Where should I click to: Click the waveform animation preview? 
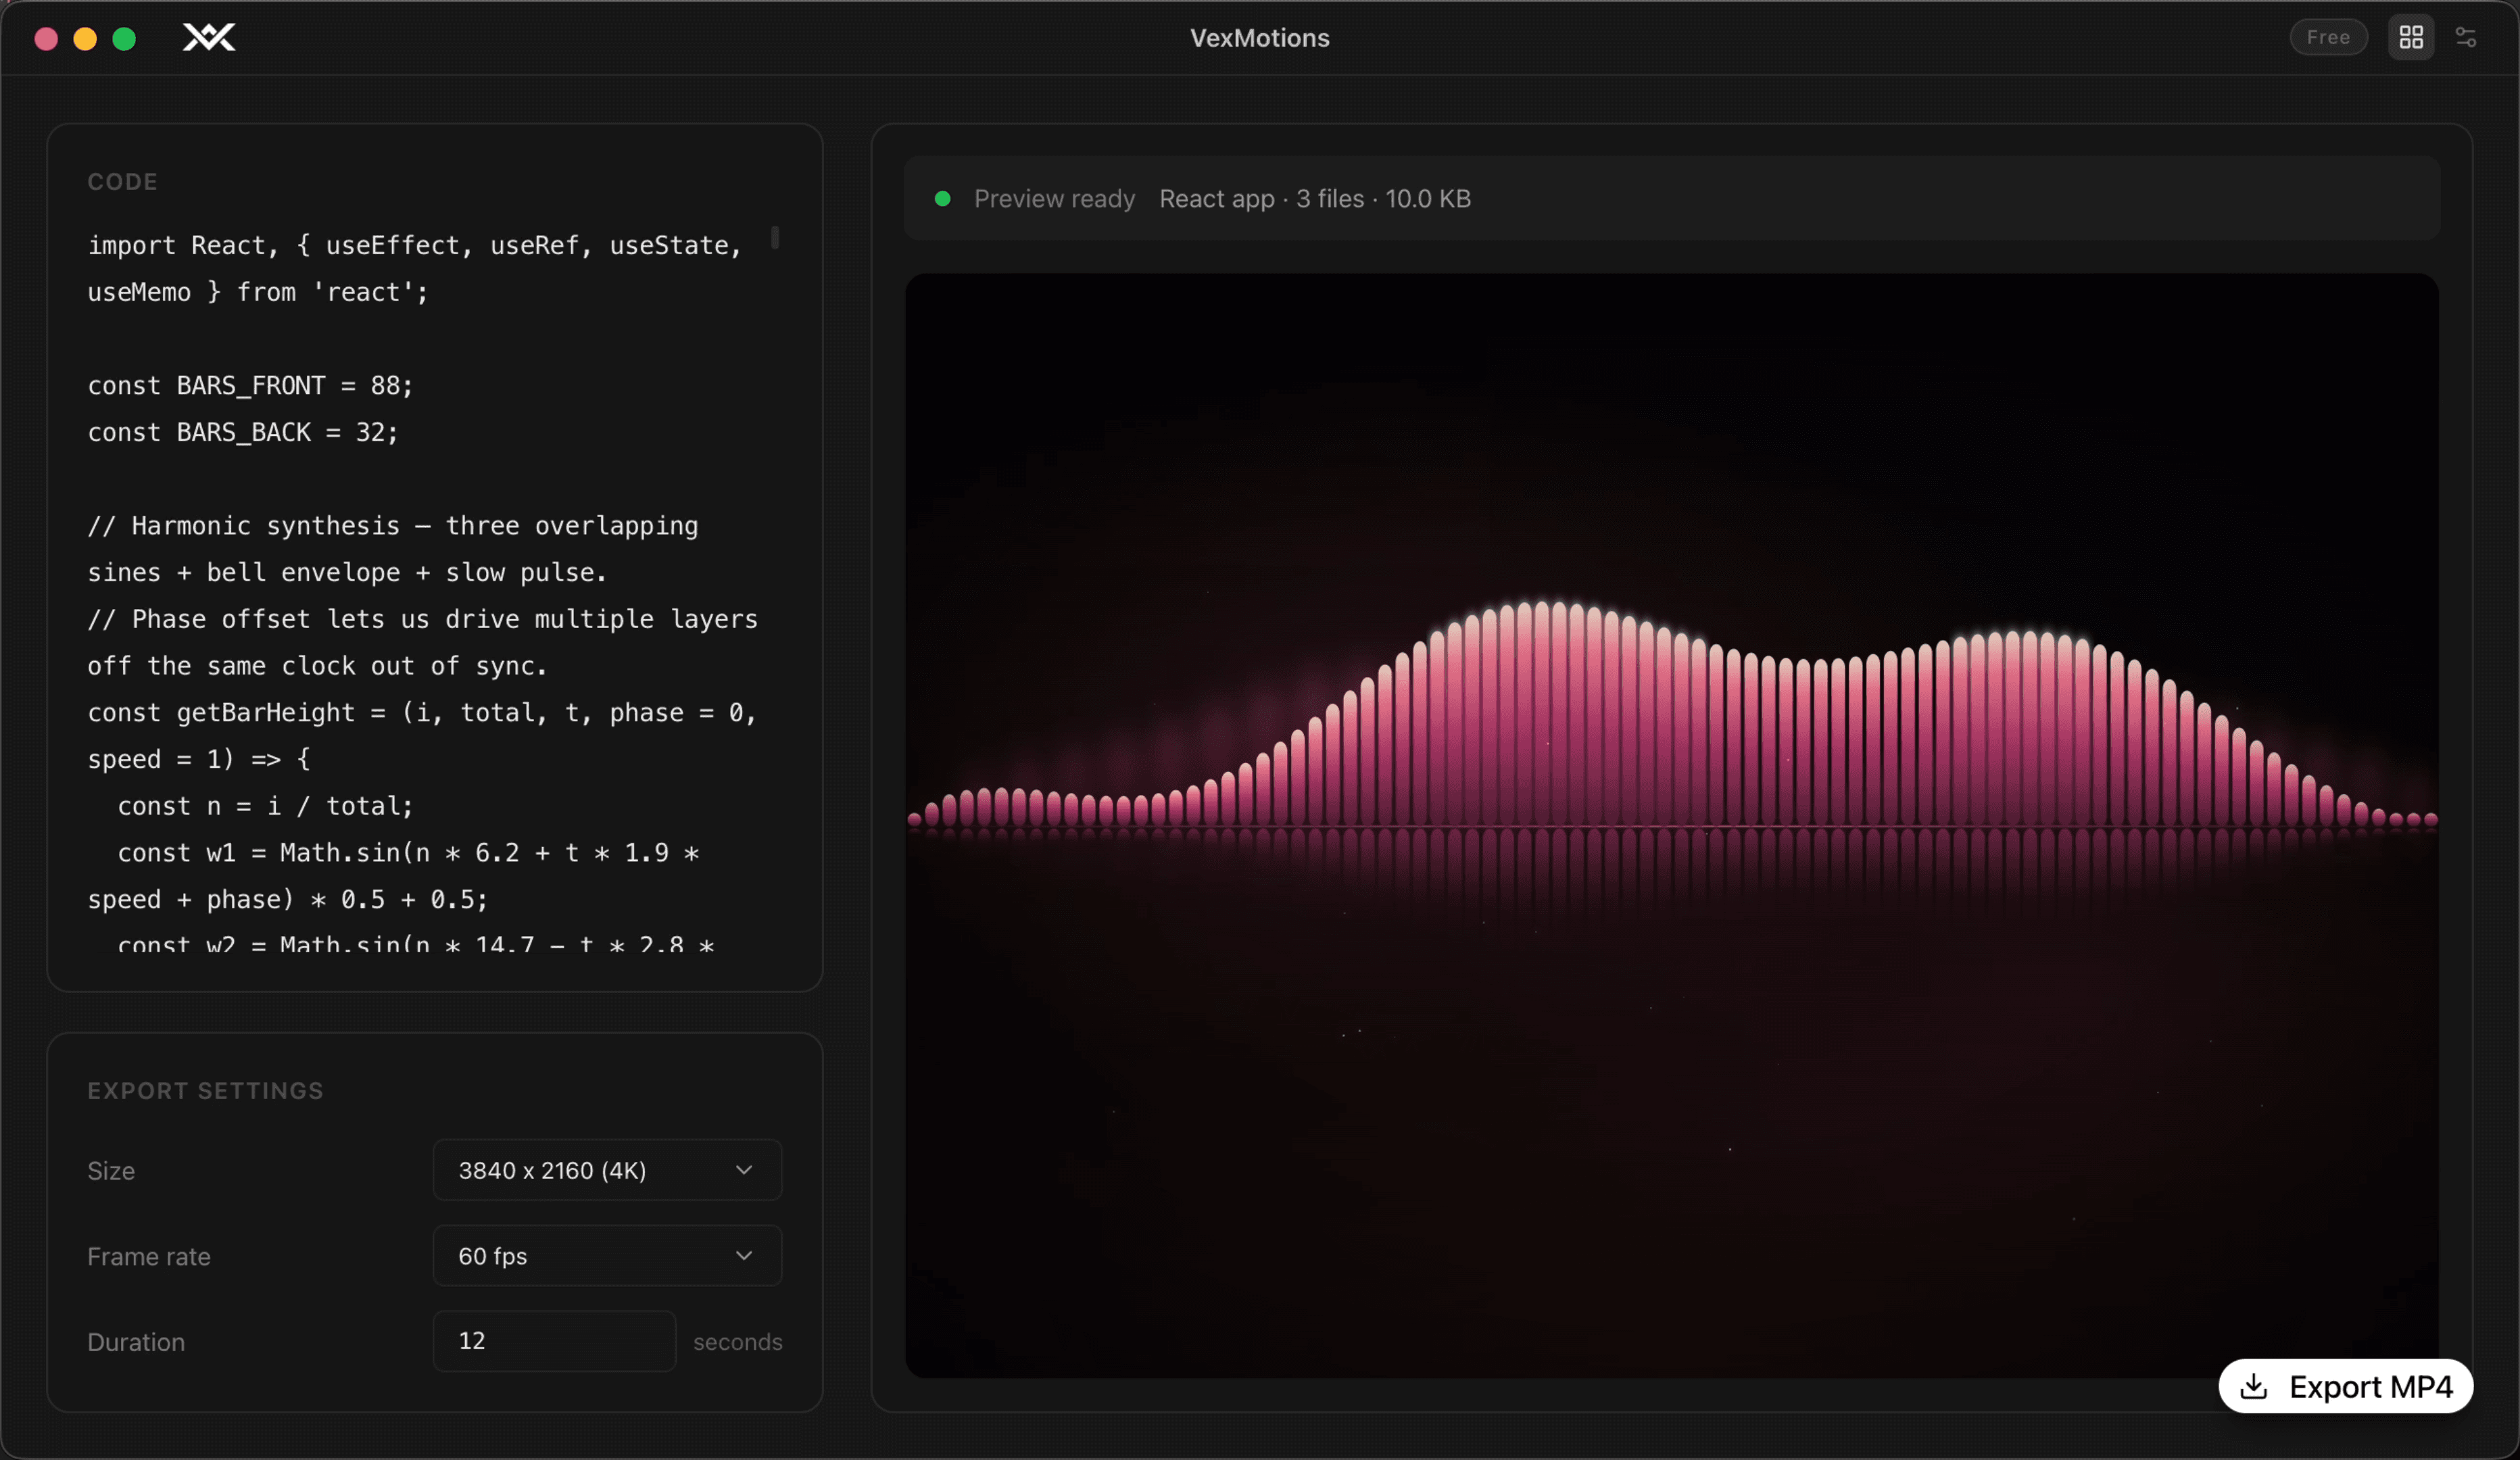tap(1671, 826)
